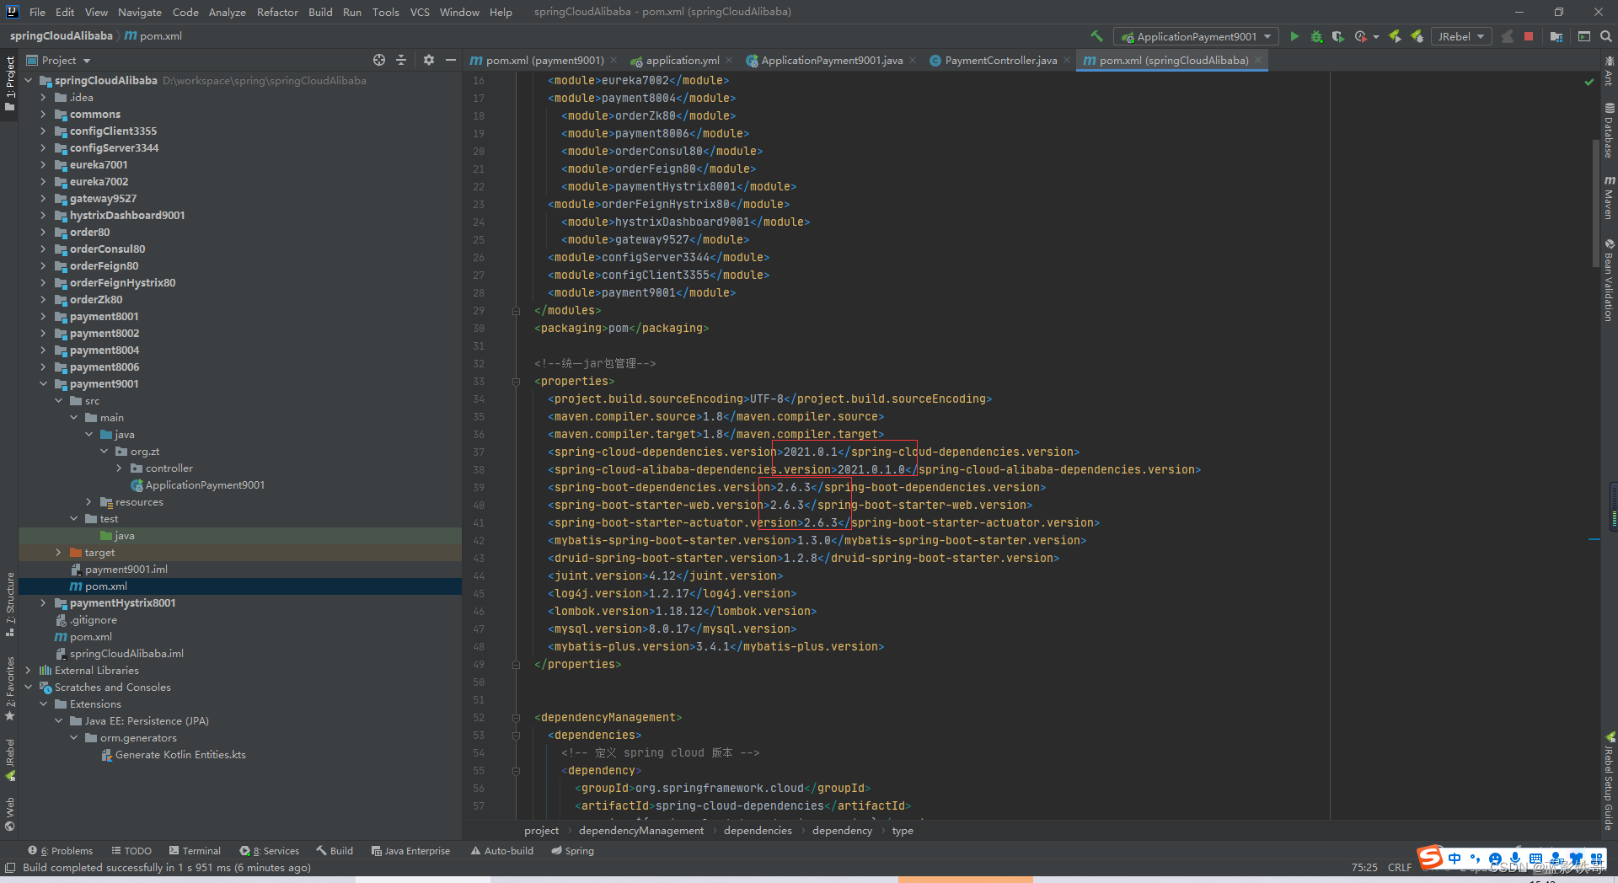Toggle Auto-build tool window
This screenshot has width=1618, height=883.
point(502,851)
